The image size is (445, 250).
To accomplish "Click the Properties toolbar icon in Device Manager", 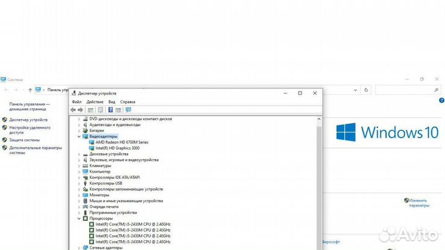I will (101, 110).
